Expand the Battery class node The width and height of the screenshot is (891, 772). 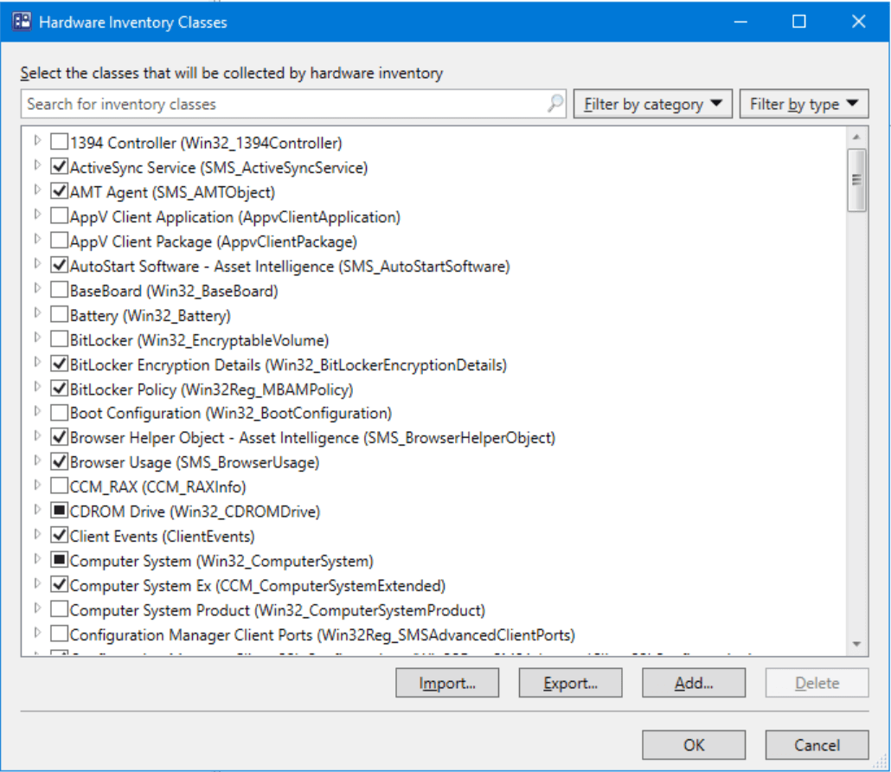37,312
